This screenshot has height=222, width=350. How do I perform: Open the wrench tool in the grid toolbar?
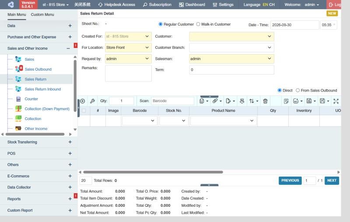pos(92,101)
